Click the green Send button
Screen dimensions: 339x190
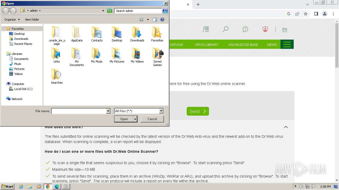198,111
